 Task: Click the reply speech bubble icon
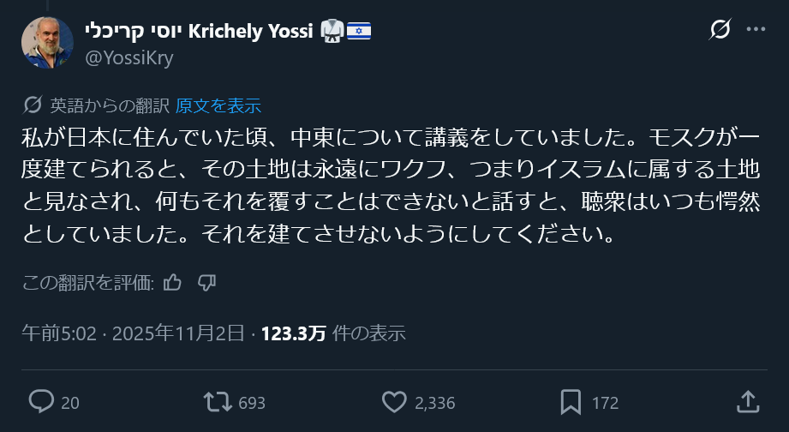[41, 401]
